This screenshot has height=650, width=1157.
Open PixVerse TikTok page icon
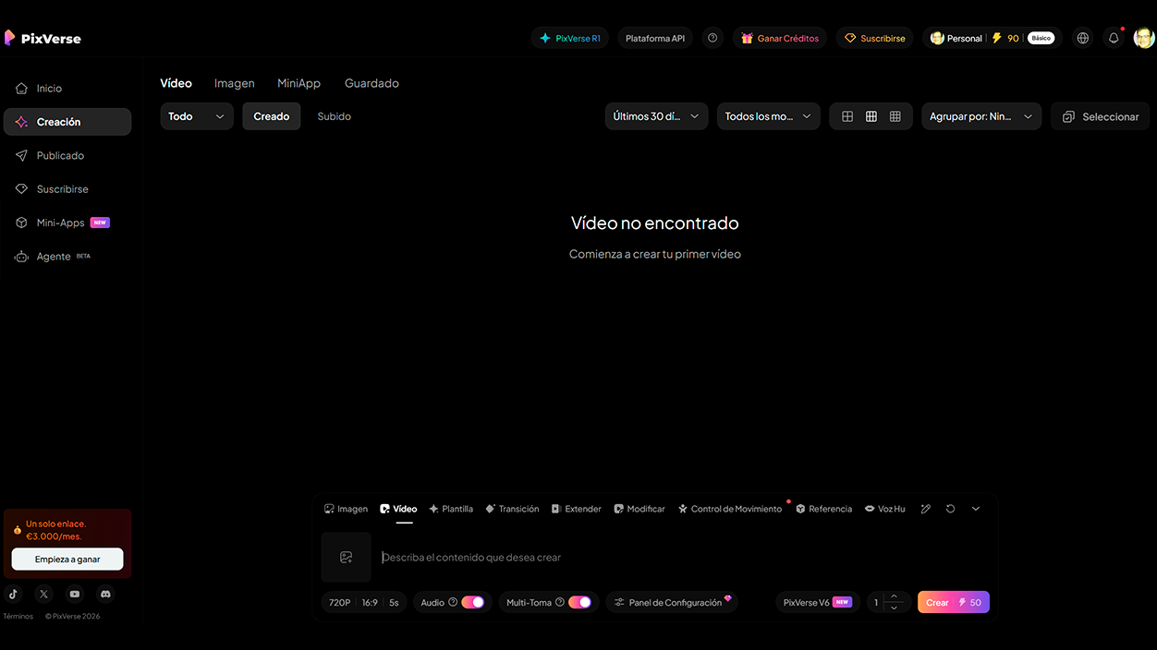(x=14, y=594)
